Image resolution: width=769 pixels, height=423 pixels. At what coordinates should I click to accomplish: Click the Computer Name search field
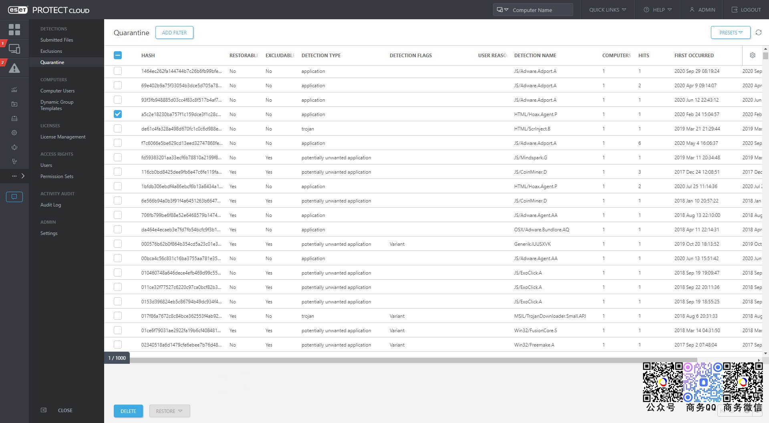[533, 10]
